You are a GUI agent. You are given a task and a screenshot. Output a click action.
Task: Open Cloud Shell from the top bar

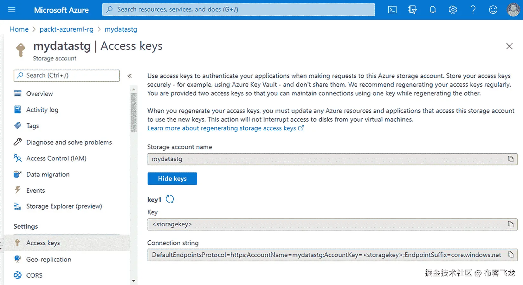click(x=392, y=10)
